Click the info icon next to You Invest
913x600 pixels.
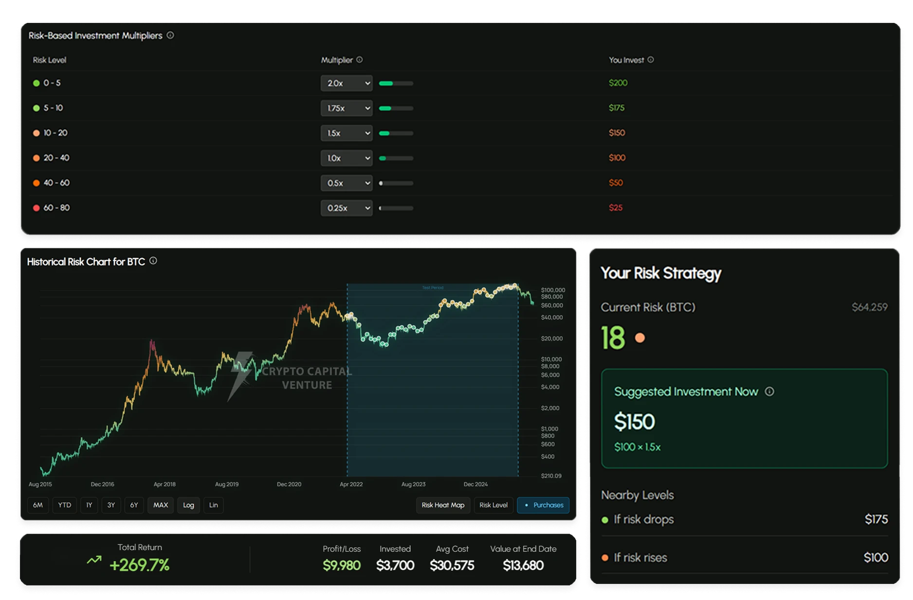click(651, 60)
